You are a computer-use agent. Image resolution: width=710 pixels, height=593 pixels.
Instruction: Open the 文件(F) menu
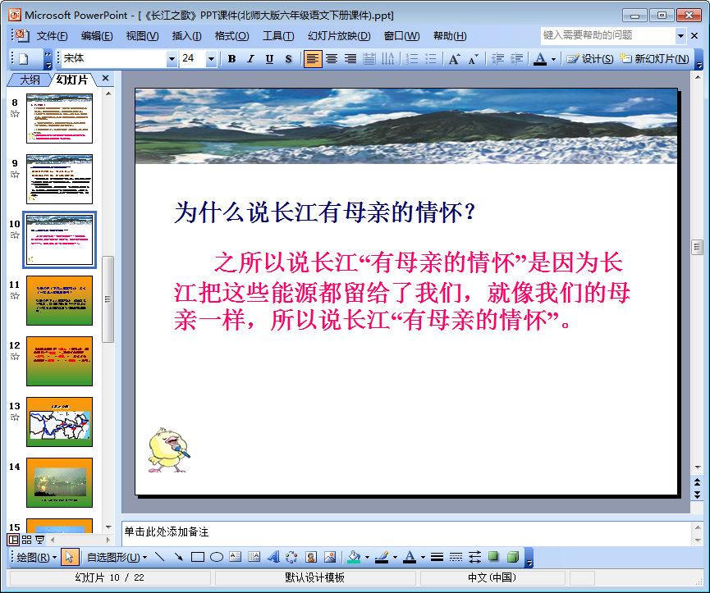52,36
